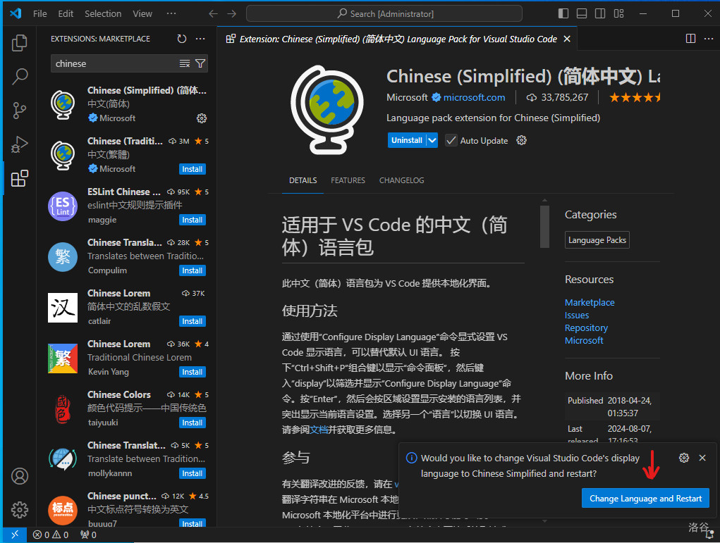Open the Accounts menu icon
Viewport: 720px width, 543px height.
coord(19,476)
